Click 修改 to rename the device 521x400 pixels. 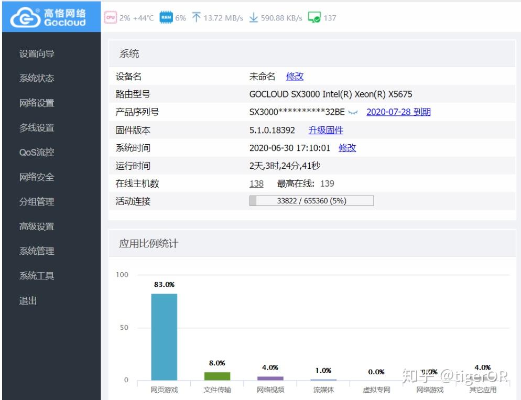(295, 76)
